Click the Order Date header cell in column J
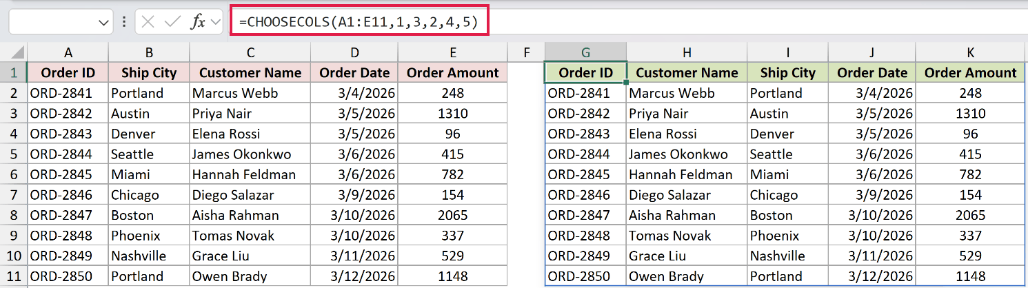This screenshot has width=1028, height=288. point(871,72)
